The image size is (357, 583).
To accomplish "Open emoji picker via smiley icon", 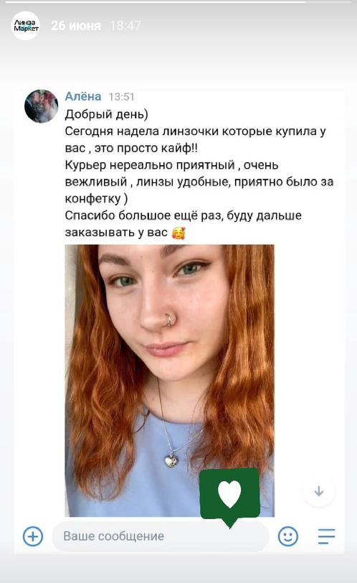I will click(288, 536).
